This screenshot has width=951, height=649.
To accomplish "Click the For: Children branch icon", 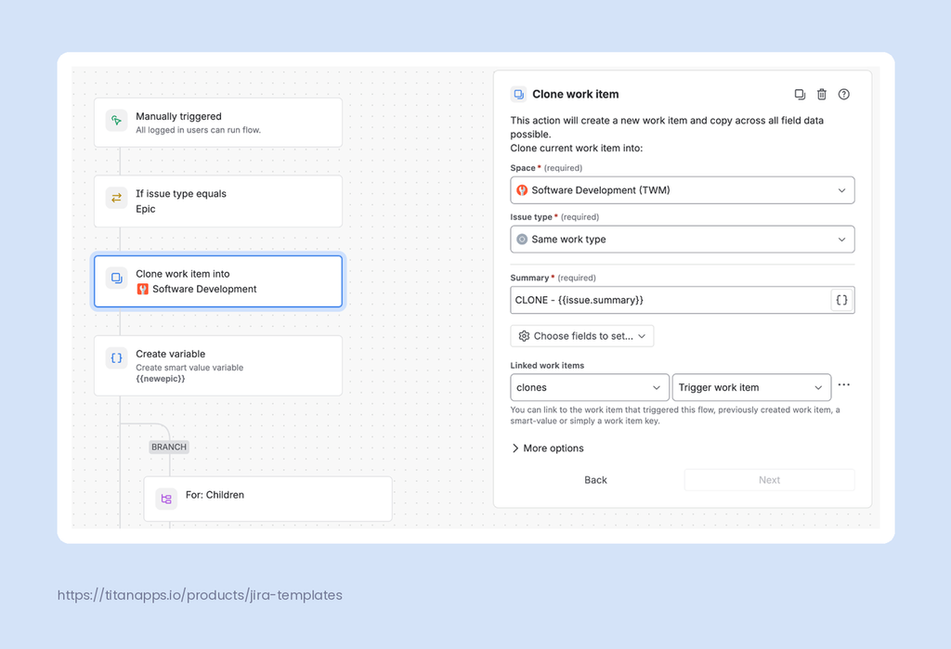I will point(166,499).
